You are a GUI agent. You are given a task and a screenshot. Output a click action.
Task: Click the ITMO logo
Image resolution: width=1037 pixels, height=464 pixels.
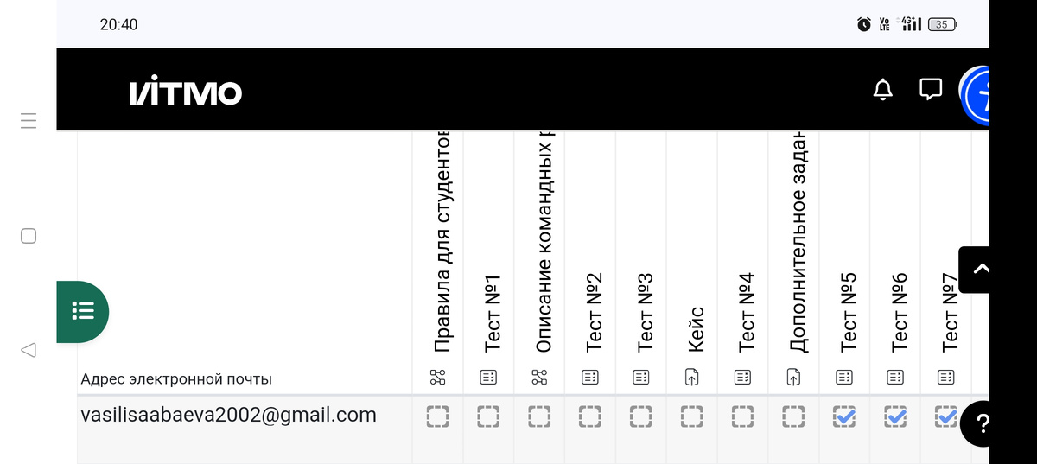coord(186,93)
